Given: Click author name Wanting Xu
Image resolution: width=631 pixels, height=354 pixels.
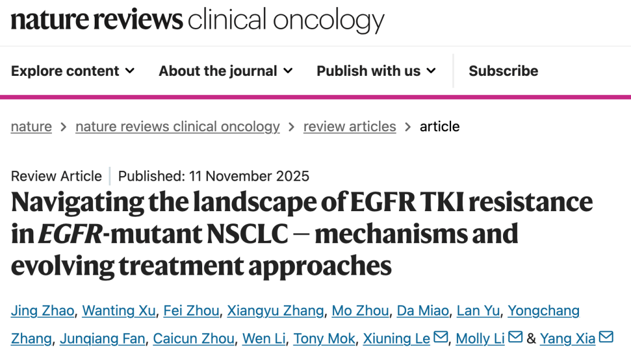Looking at the screenshot, I should tap(119, 311).
